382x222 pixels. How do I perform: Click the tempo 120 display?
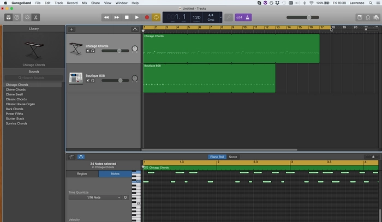(196, 17)
